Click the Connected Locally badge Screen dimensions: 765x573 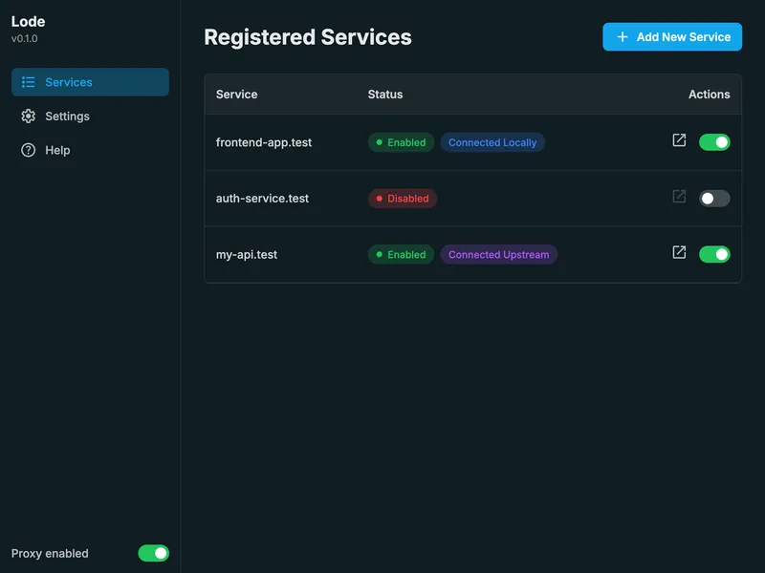492,142
